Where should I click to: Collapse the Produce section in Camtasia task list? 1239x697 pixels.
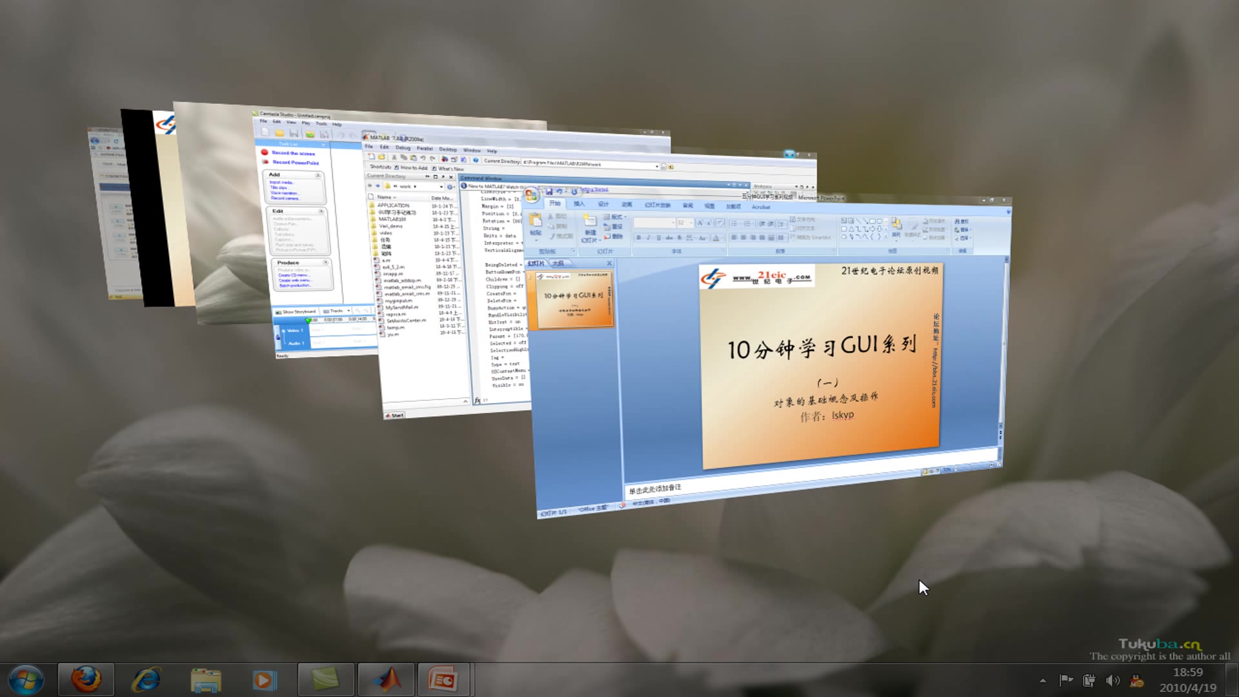pos(325,263)
